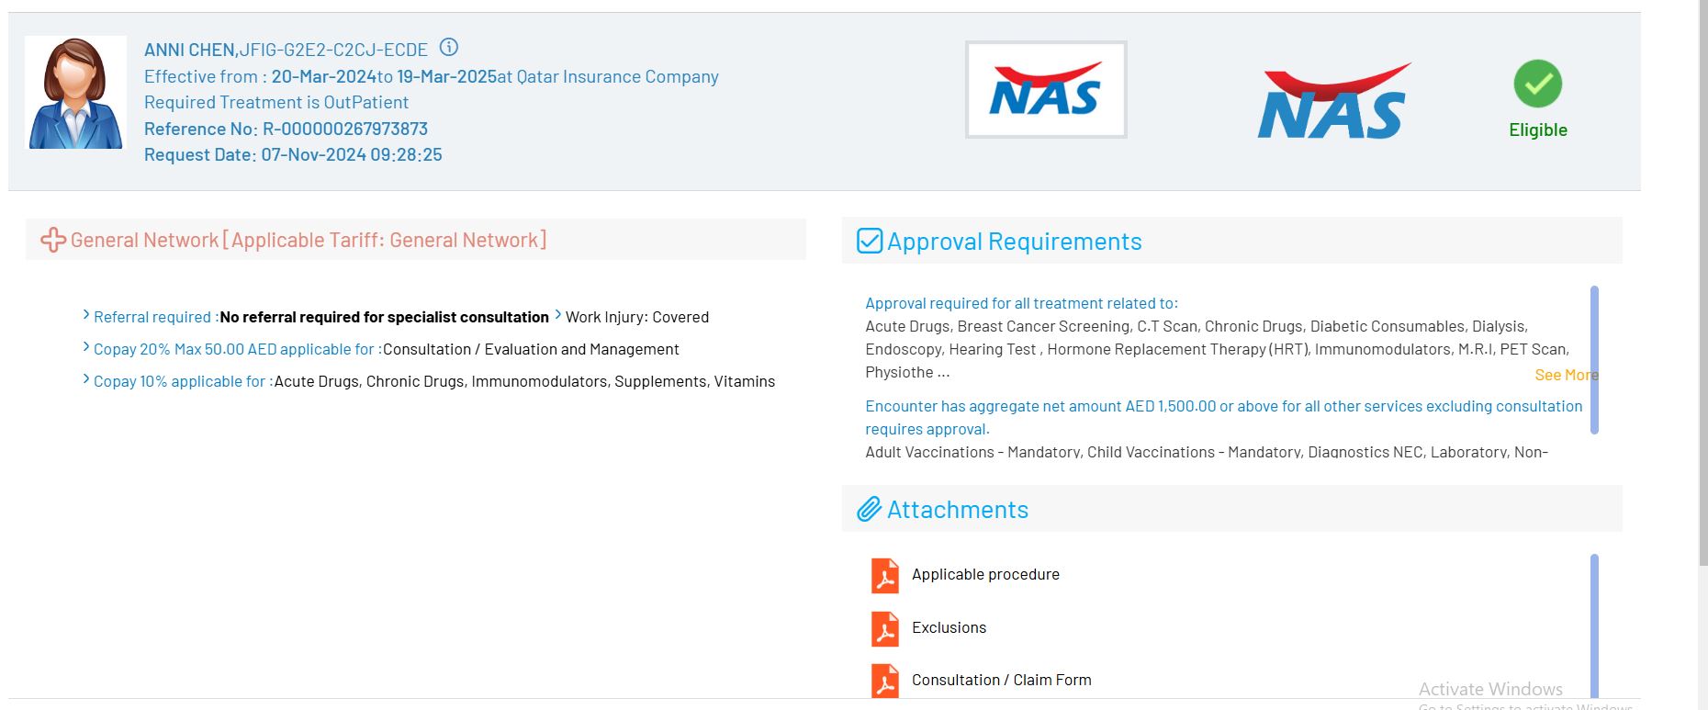Screen dimensions: 1708x710
Task: Expand the Copay 10% applicable chevron
Action: tap(86, 380)
